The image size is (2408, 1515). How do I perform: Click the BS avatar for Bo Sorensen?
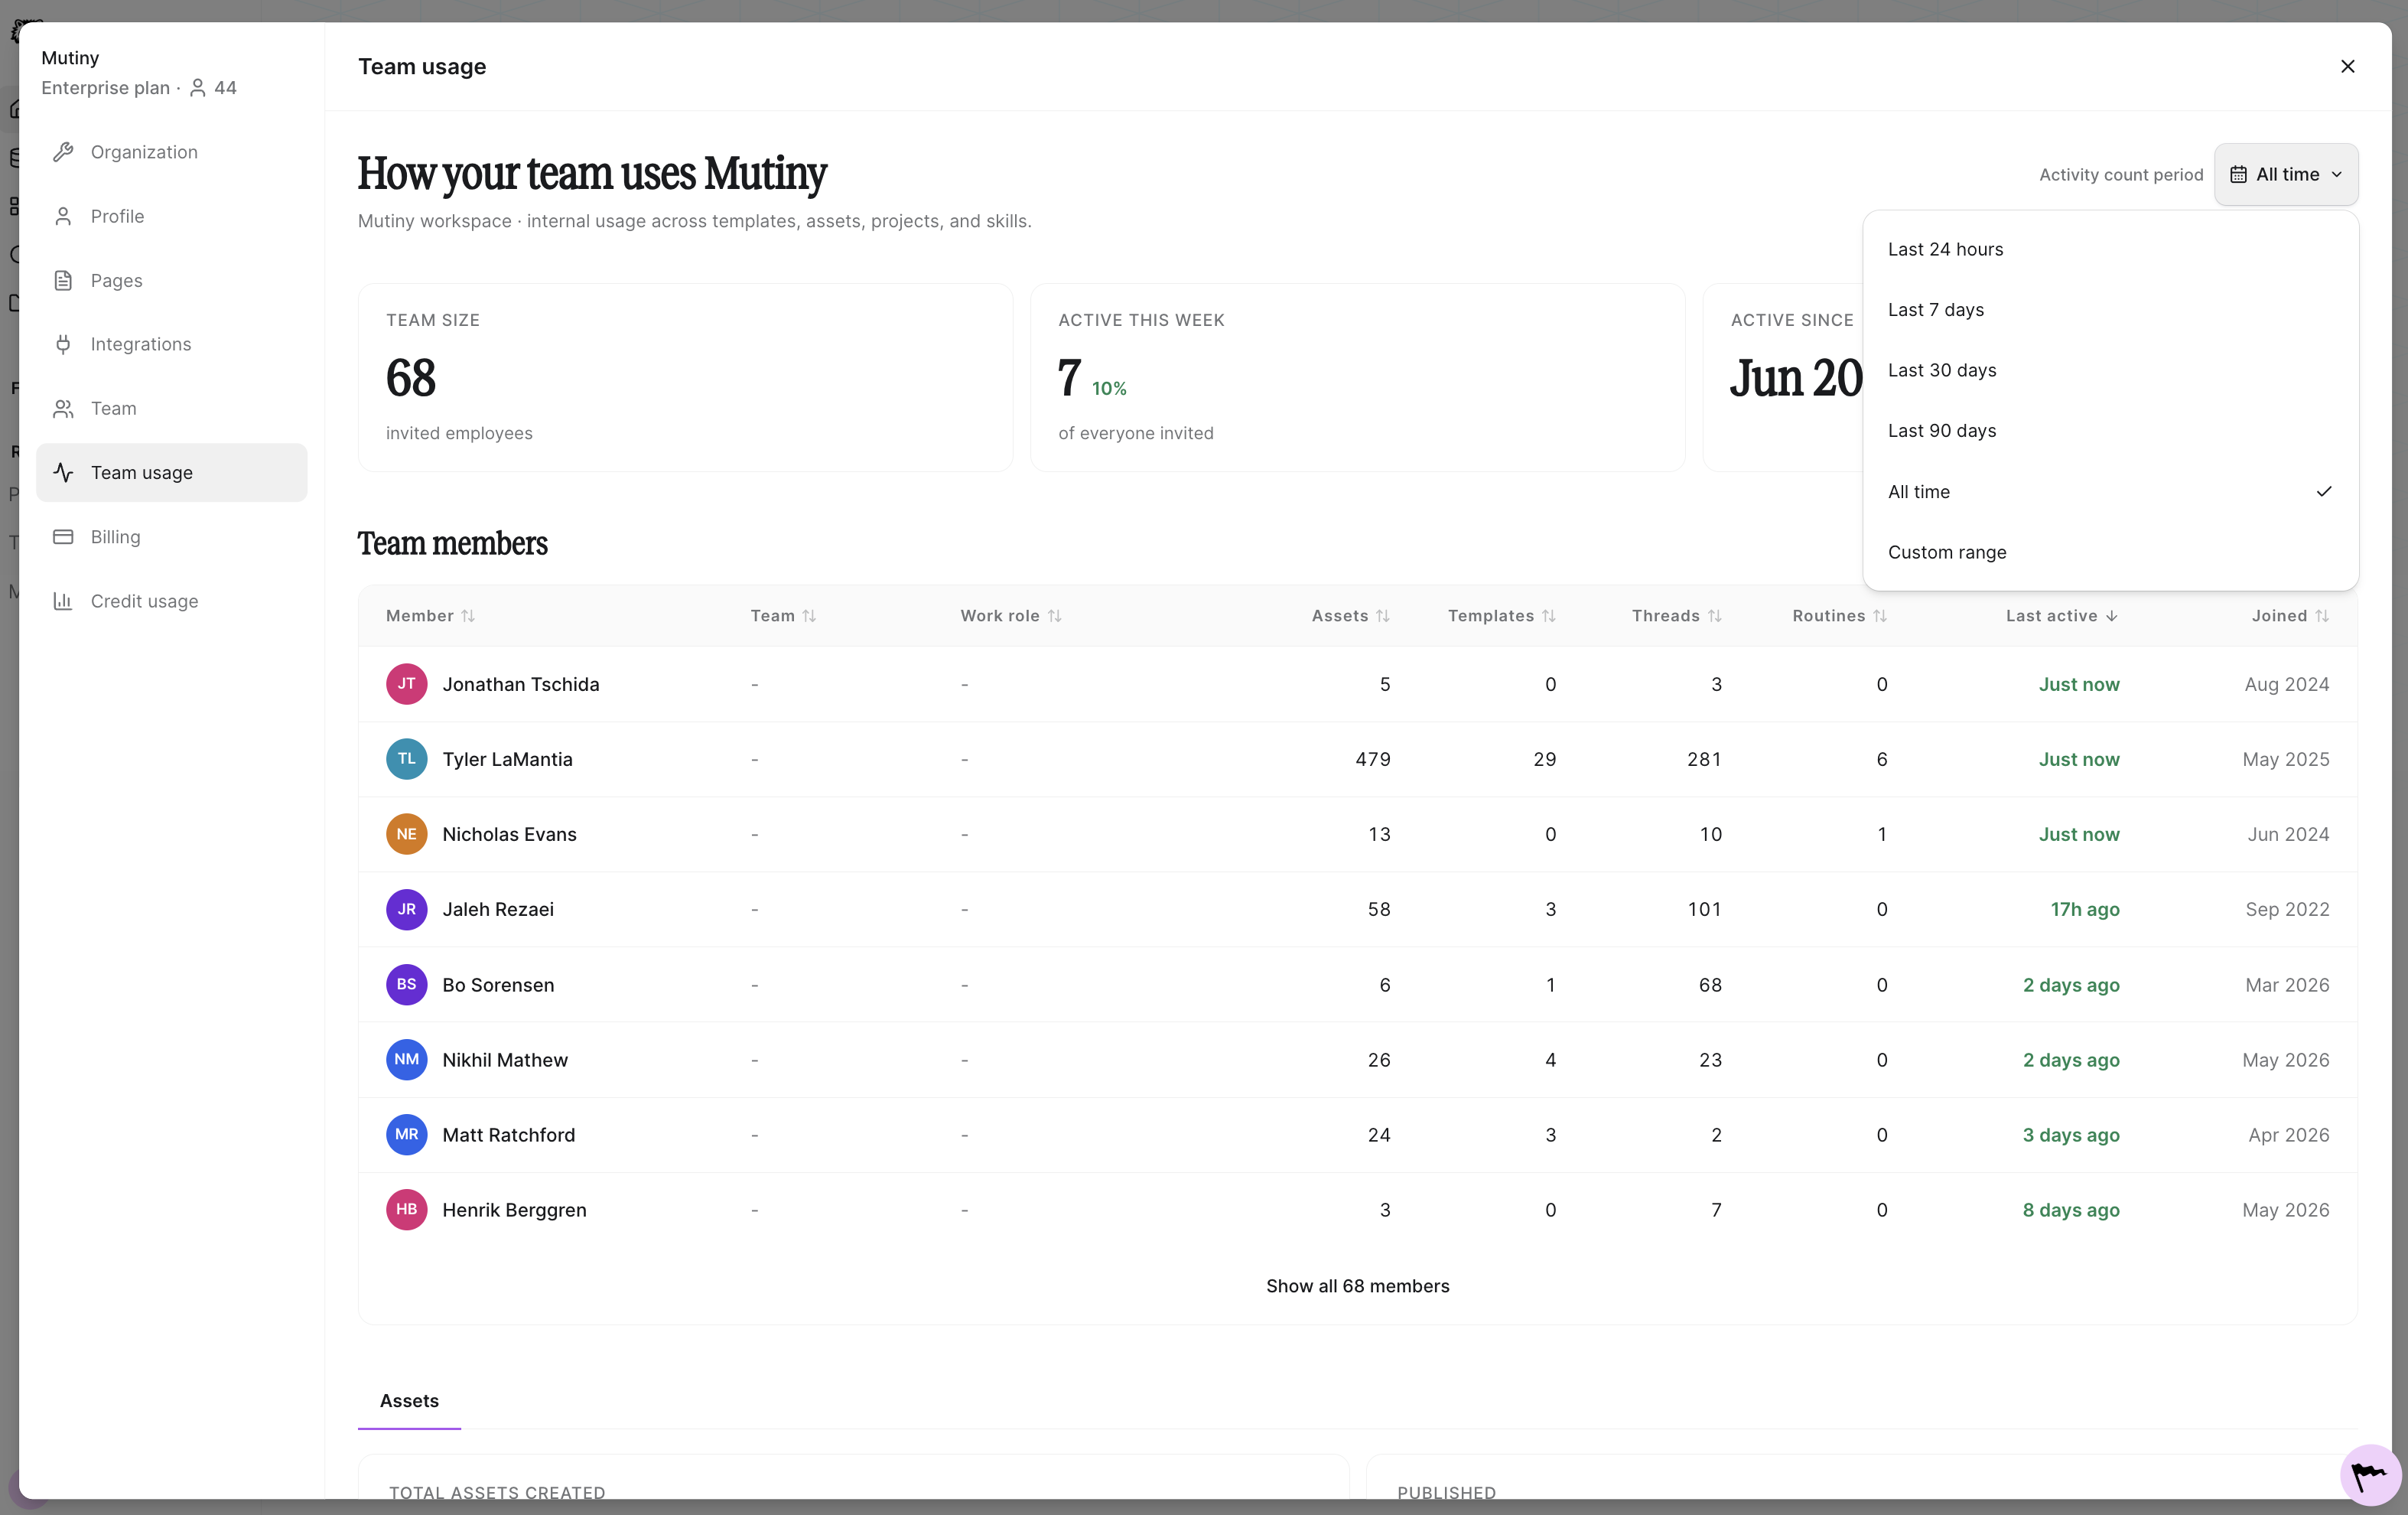[x=406, y=985]
